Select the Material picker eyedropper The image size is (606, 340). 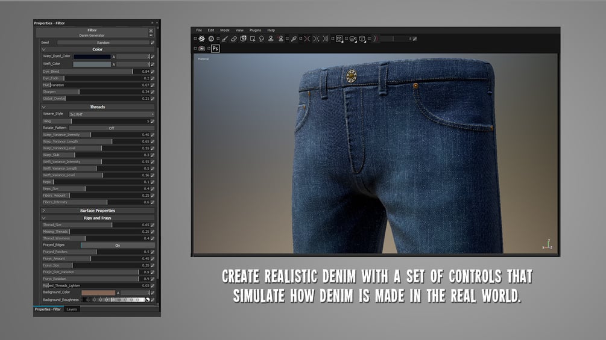294,39
